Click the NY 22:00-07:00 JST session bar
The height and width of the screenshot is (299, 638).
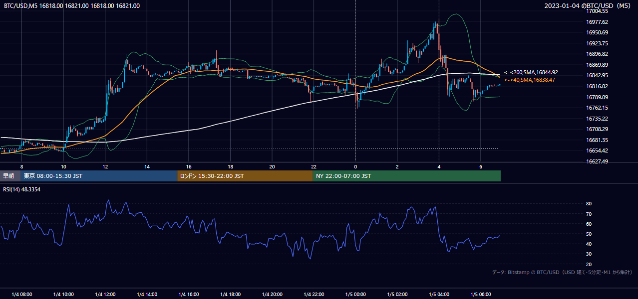coord(407,176)
